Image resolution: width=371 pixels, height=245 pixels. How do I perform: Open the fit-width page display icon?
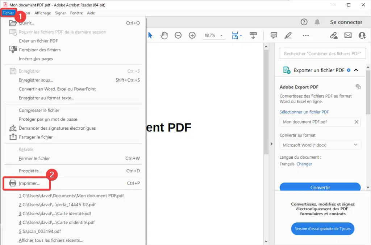(235, 35)
